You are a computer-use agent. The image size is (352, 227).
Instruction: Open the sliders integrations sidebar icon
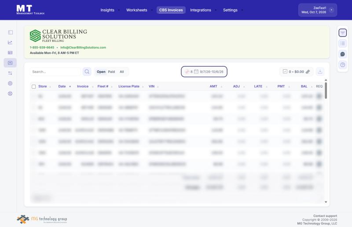(x=10, y=73)
